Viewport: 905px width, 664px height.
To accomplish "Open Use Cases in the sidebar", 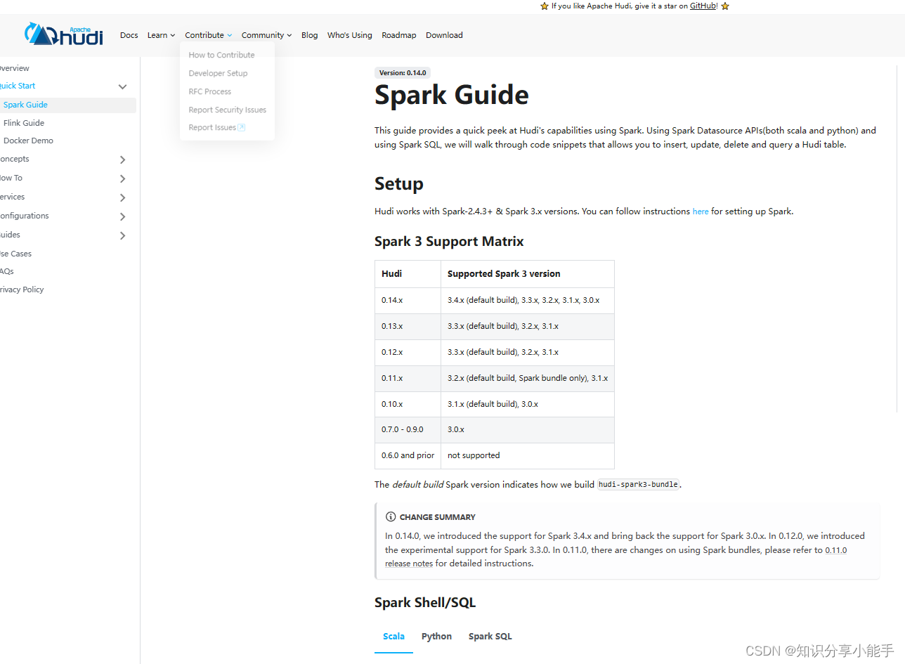I will tap(15, 254).
